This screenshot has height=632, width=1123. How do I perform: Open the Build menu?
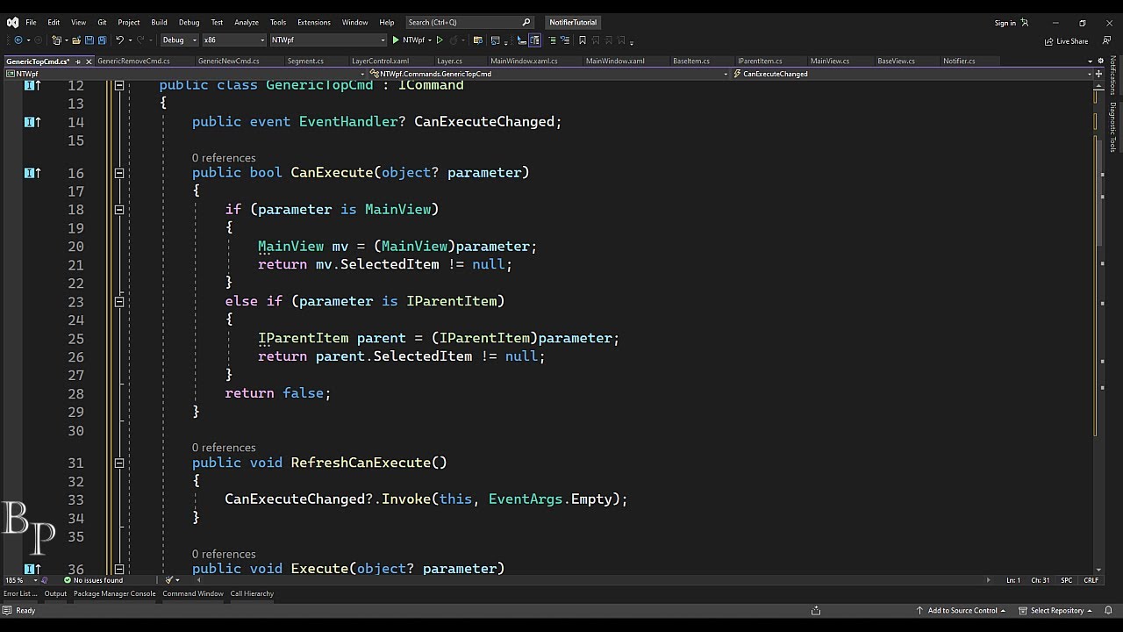coord(159,22)
